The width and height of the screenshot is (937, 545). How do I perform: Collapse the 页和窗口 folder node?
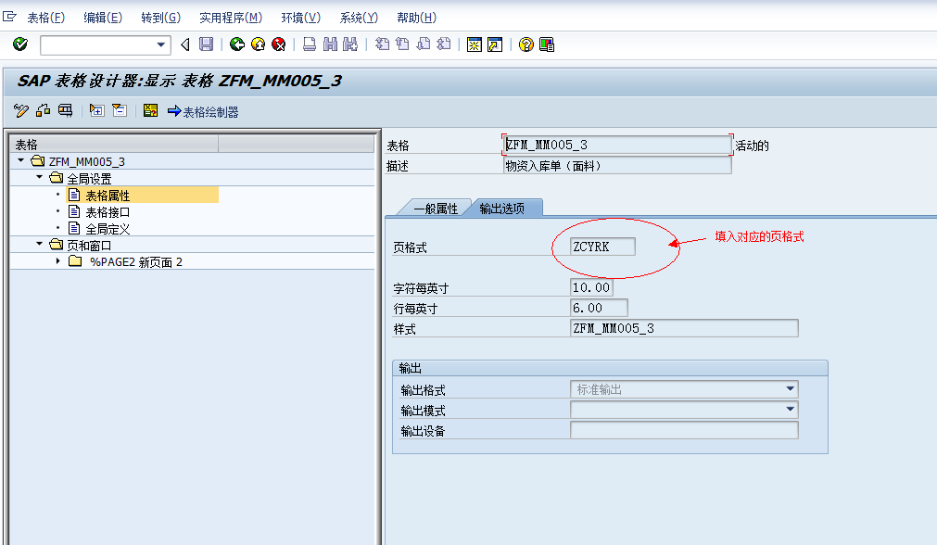pyautogui.click(x=40, y=244)
